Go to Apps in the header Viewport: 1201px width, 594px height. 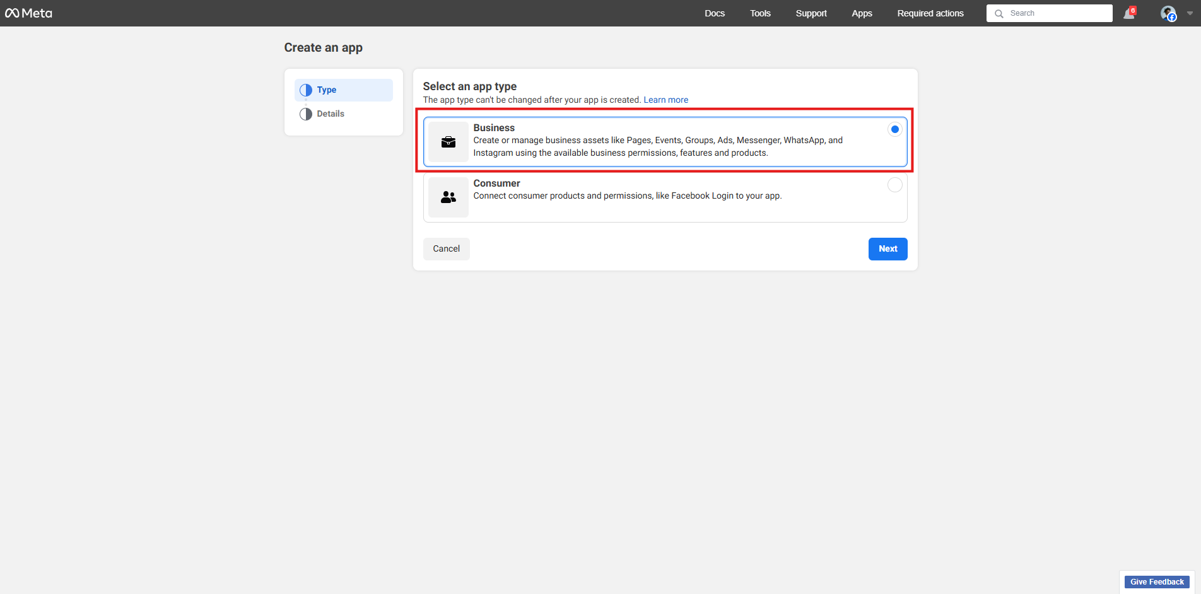[x=862, y=13]
